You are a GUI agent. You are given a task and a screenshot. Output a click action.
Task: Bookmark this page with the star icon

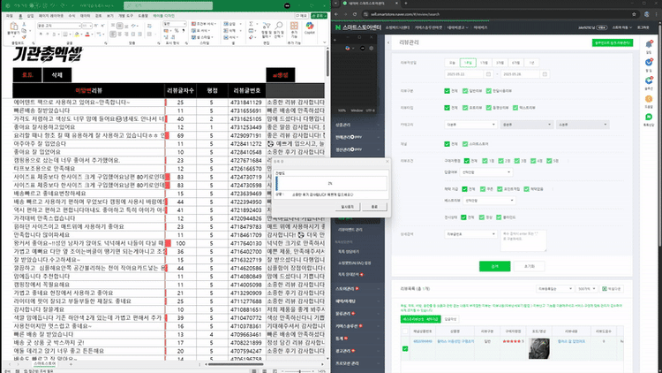pos(634,14)
